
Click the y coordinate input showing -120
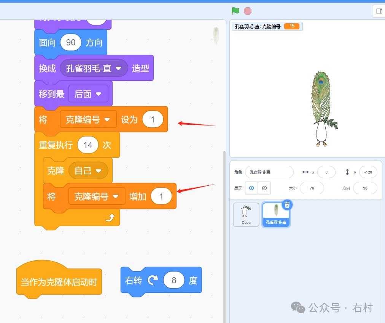[368, 172]
